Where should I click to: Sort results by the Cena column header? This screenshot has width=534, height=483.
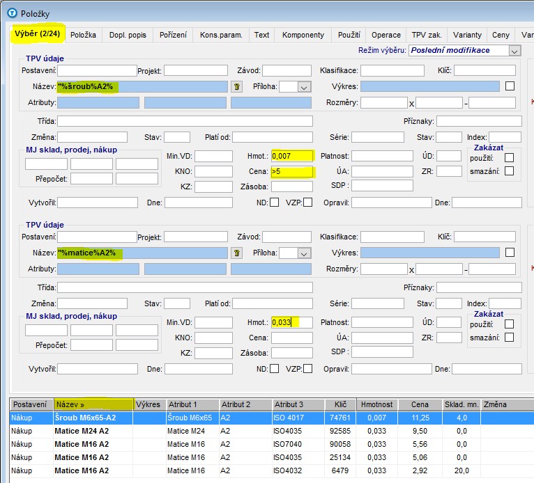(420, 404)
